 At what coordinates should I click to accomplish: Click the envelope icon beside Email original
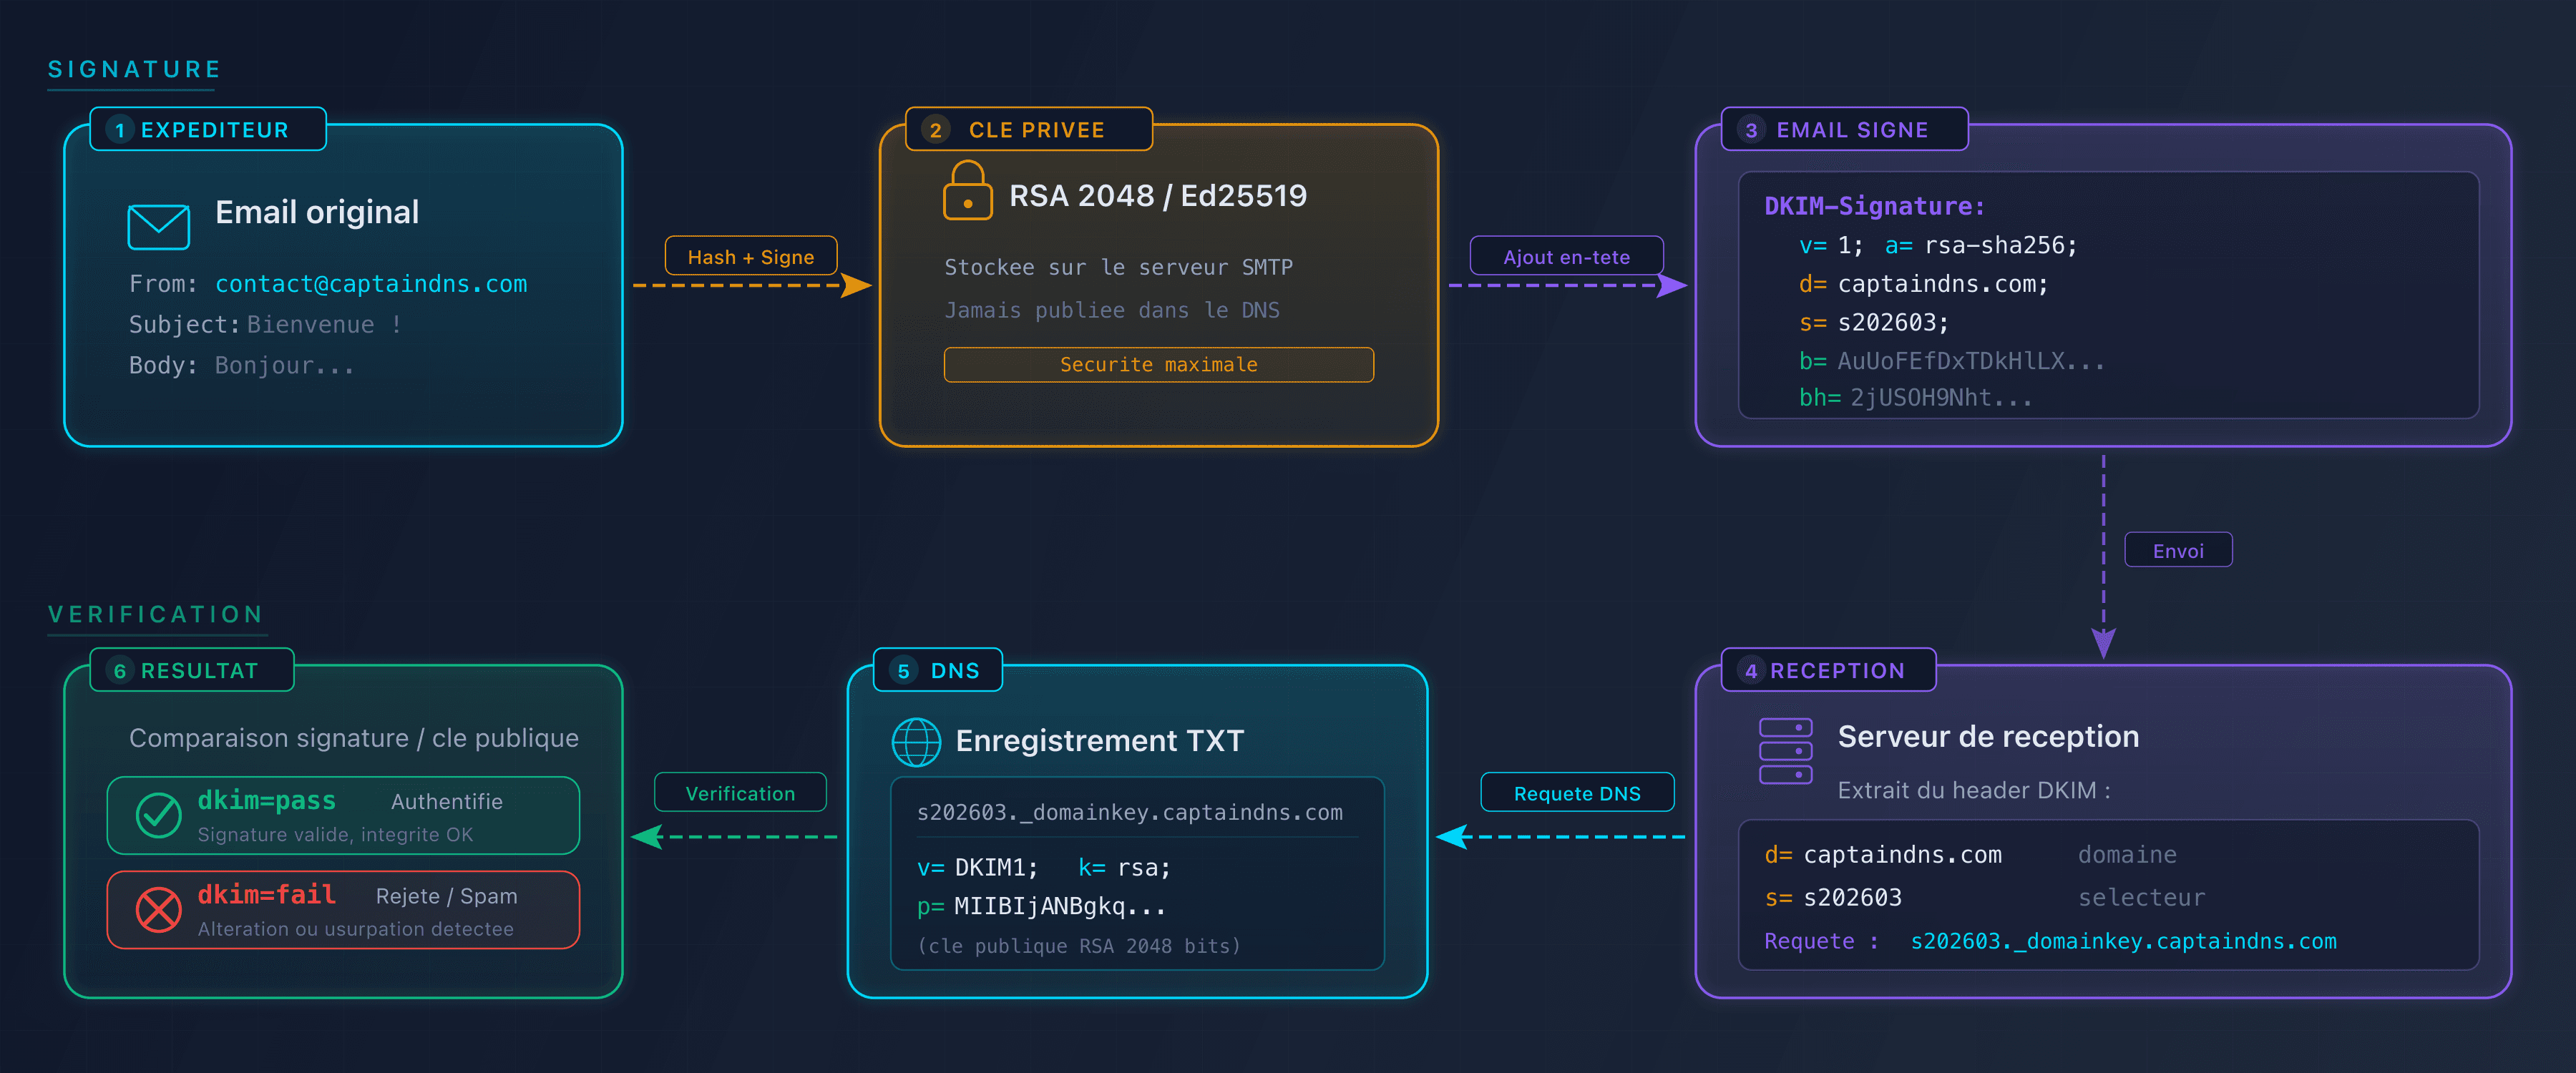pyautogui.click(x=158, y=227)
